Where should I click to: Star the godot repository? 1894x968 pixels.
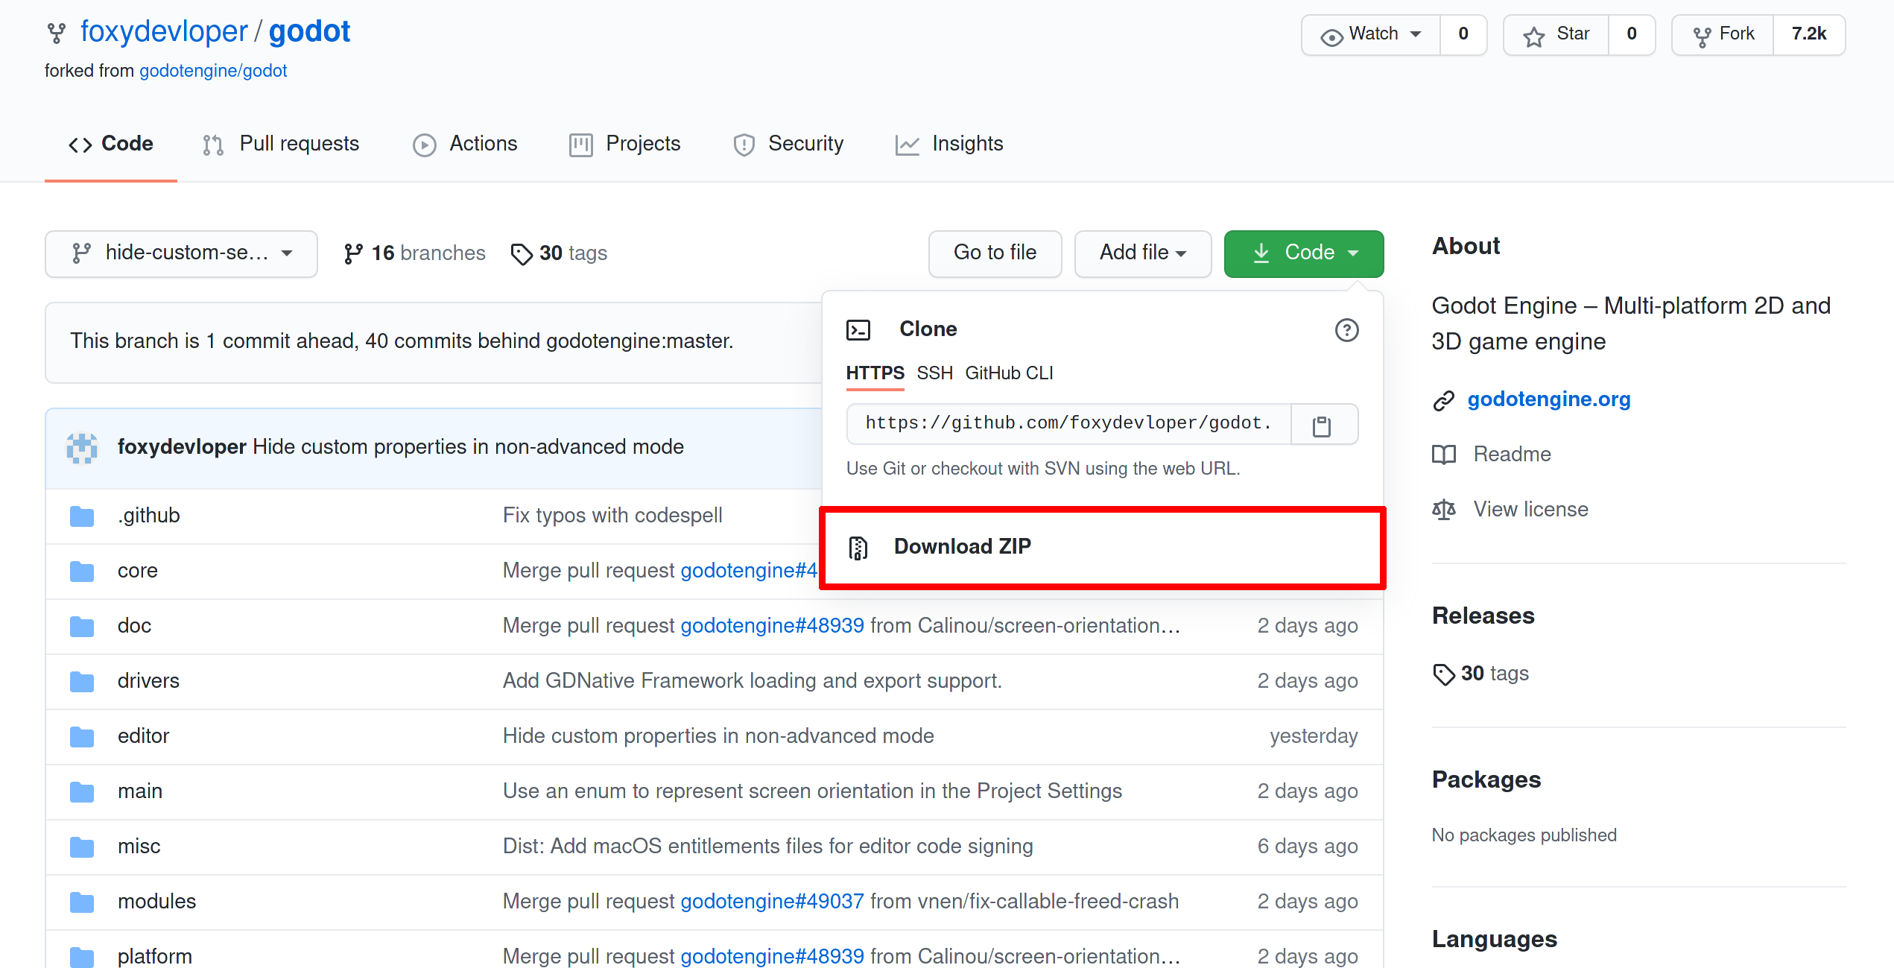1556,34
